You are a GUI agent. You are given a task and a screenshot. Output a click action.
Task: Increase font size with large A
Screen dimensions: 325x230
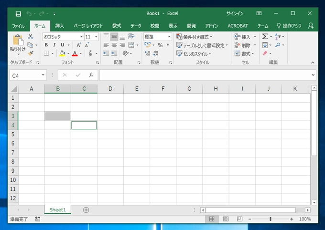click(x=78, y=45)
